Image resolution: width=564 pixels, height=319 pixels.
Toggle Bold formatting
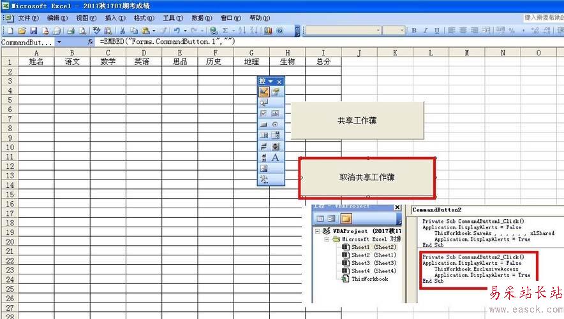[x=414, y=31]
